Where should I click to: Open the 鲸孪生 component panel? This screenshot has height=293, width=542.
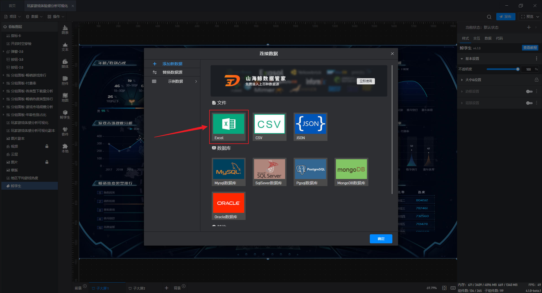coord(65,115)
